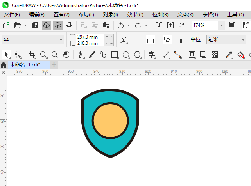251x186 pixels.
Task: Select the Polygon tool
Action: pos(137,55)
